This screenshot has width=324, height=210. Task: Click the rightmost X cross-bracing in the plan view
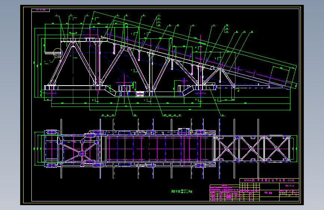point(277,148)
